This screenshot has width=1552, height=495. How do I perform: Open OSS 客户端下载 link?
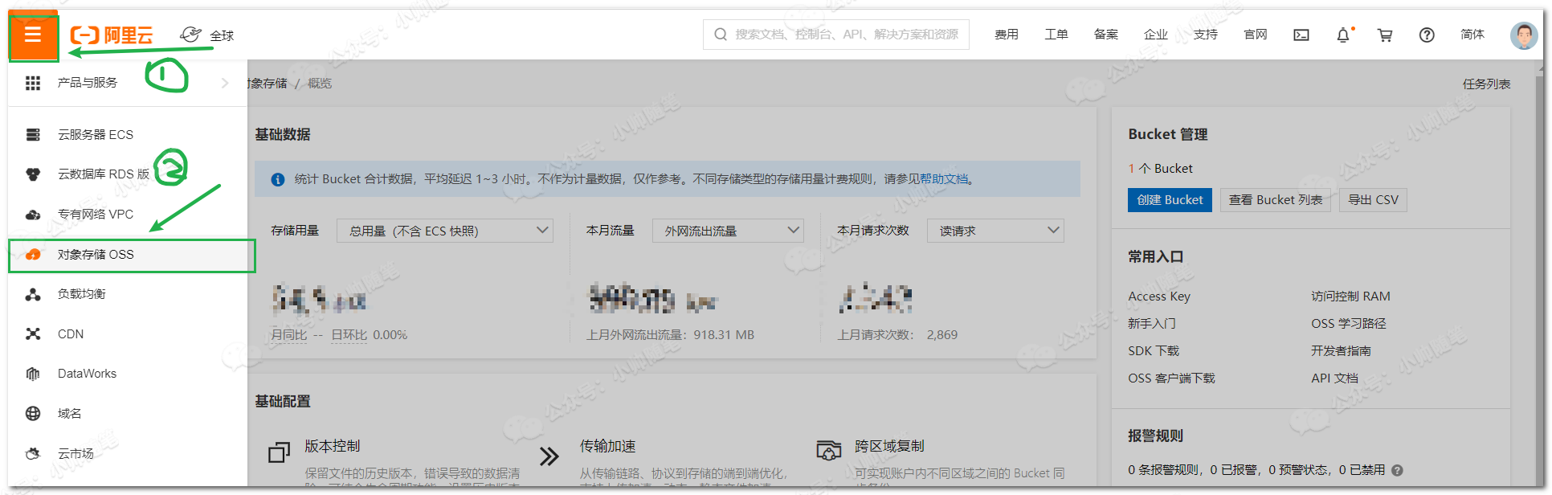click(x=1171, y=378)
